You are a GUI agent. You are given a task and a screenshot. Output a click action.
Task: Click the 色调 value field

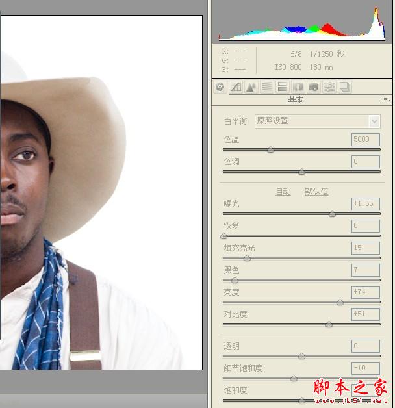coord(365,162)
